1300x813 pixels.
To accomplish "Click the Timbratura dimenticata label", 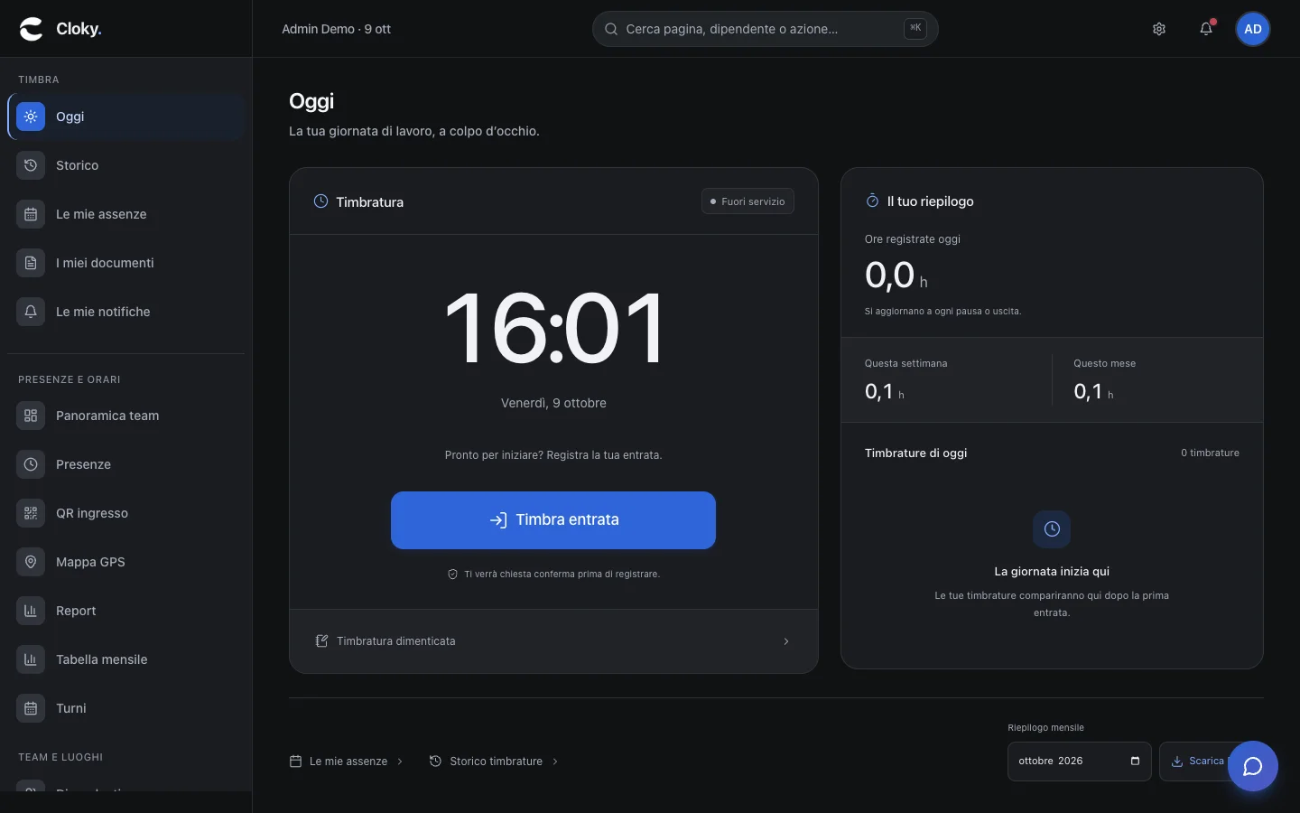I will tap(396, 641).
